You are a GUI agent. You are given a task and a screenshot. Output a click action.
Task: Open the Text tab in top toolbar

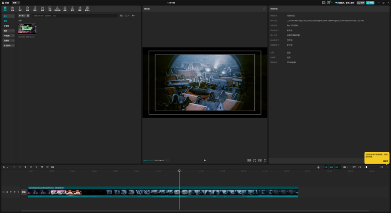20,8
